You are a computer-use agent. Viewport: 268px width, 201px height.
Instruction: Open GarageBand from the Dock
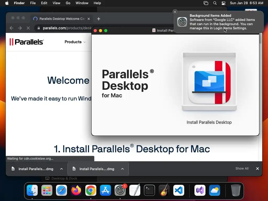click(x=164, y=190)
